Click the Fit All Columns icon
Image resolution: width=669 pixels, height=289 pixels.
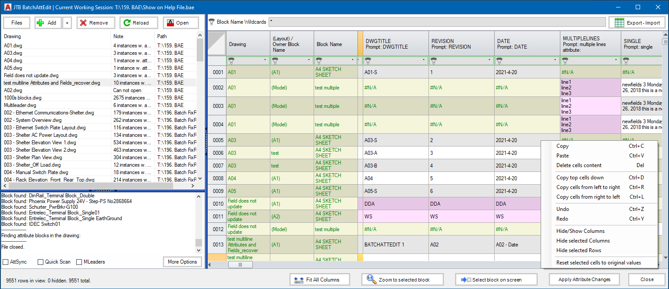tap(299, 280)
